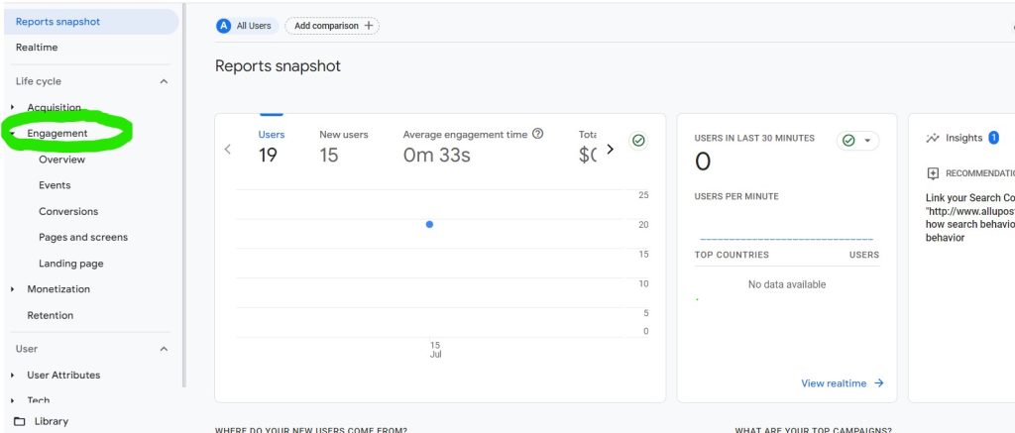Click the data point on Users chart

coord(430,225)
